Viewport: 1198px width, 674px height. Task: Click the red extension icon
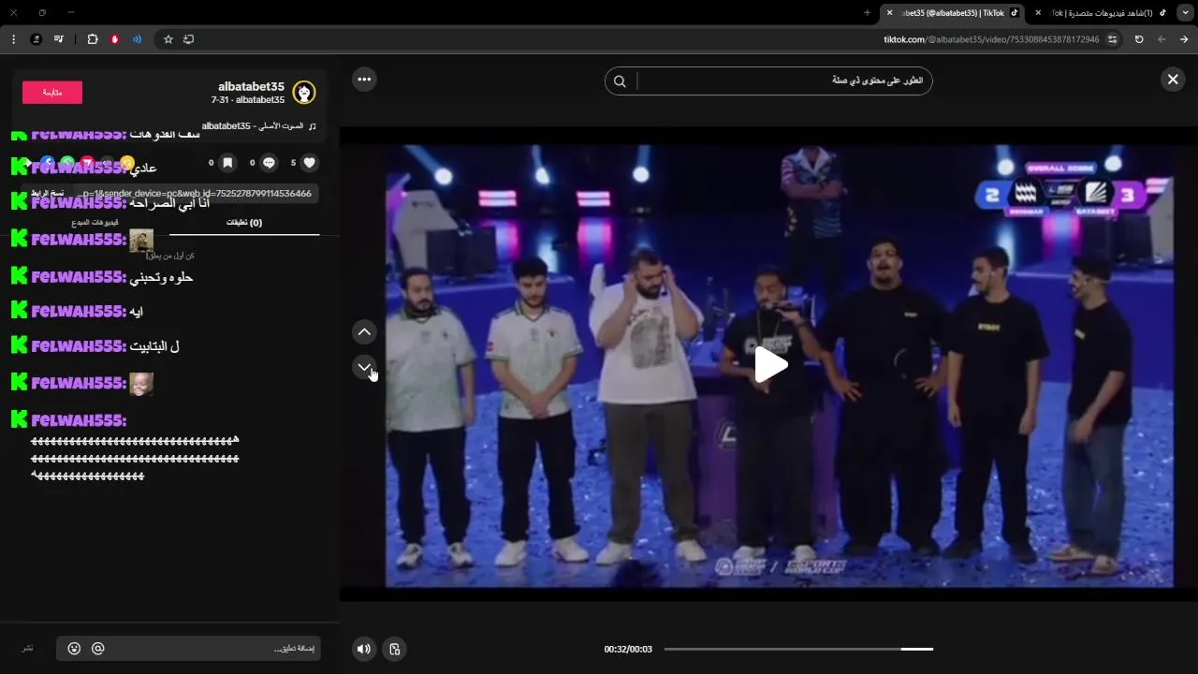[x=115, y=39]
